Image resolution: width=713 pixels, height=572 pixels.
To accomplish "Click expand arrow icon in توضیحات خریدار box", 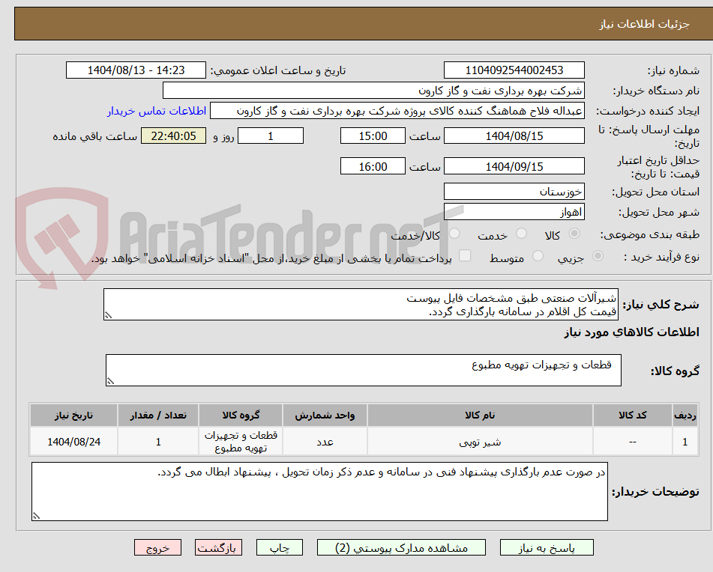I will click(x=37, y=517).
